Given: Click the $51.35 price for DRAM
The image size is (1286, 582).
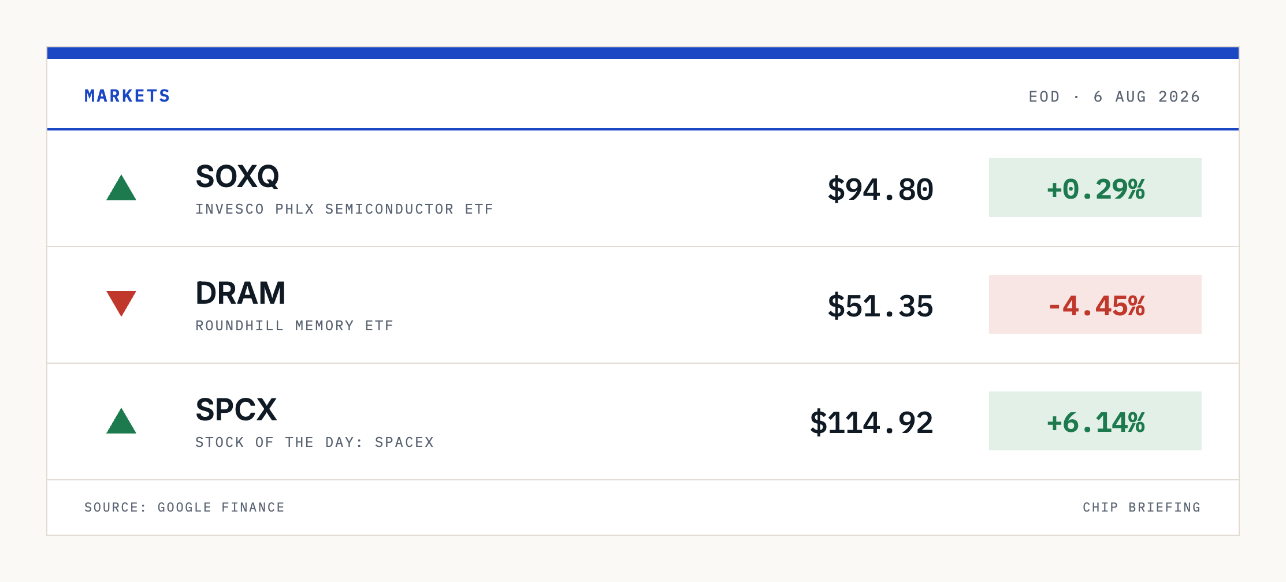Looking at the screenshot, I should [x=880, y=306].
